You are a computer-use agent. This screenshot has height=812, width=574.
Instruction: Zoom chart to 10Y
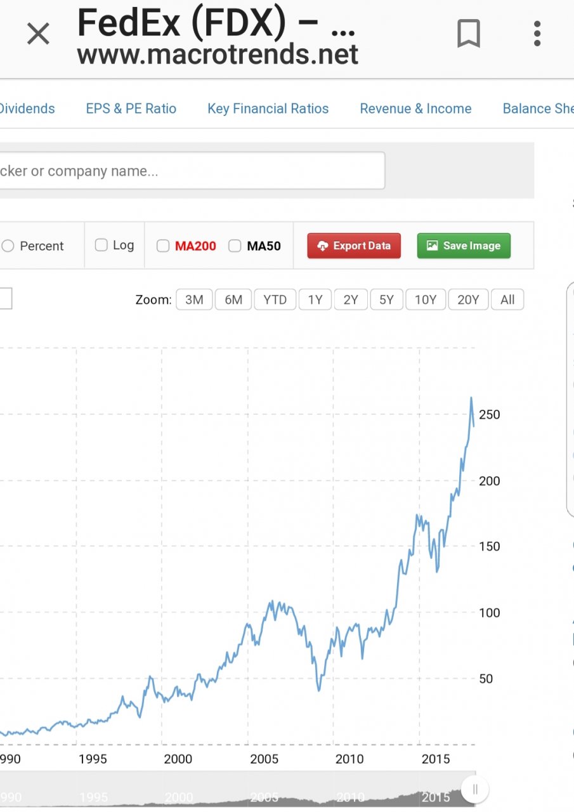pyautogui.click(x=426, y=299)
